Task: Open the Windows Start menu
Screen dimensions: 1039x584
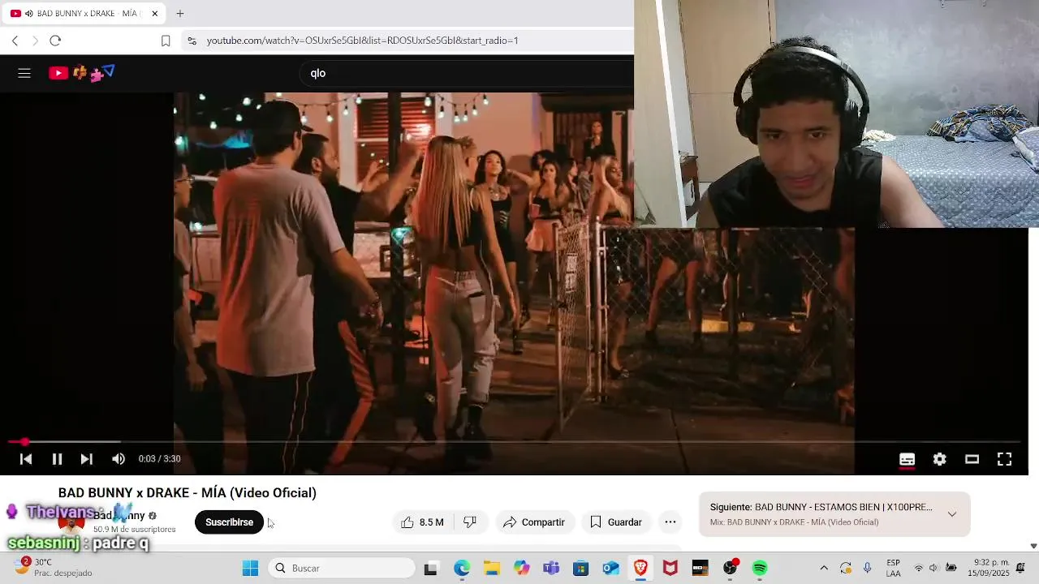Action: click(x=250, y=569)
